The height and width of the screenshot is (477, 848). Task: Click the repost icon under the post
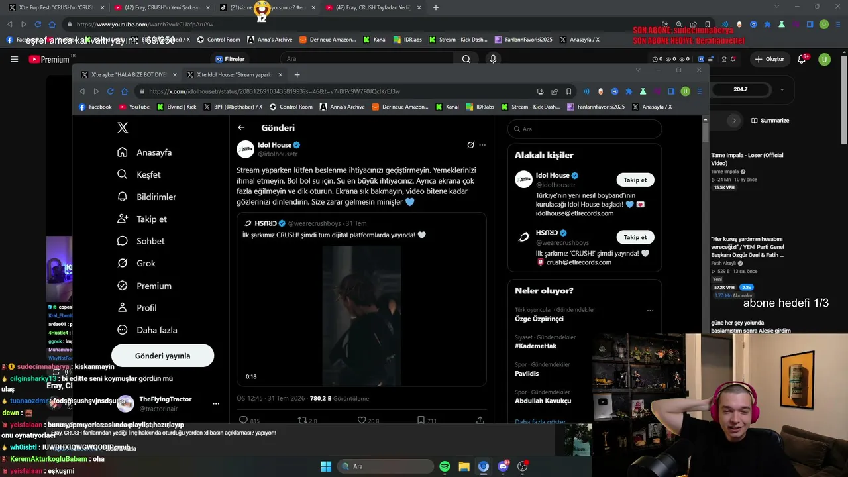pos(302,420)
